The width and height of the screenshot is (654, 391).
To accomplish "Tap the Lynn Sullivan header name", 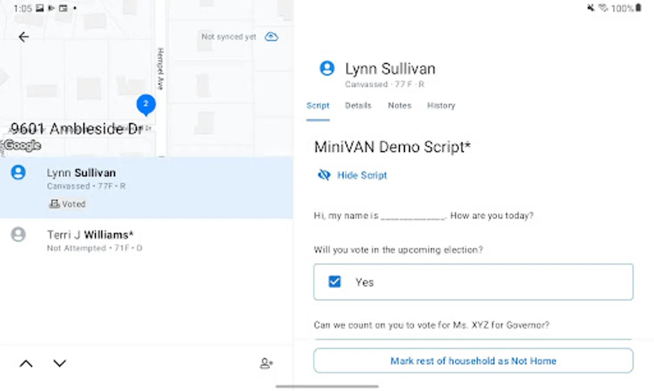I will click(390, 69).
